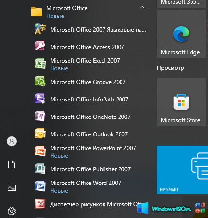Click the Просмотр tile group header
This screenshot has width=208, height=218.
171,68
